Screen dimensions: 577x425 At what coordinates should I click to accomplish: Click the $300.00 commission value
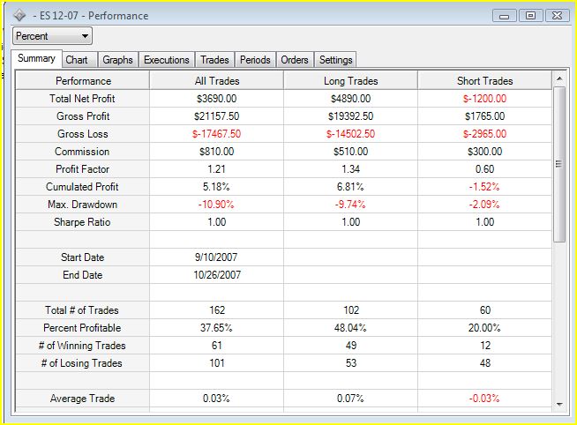[484, 152]
